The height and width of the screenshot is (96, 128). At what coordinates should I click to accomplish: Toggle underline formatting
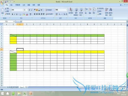click(17, 14)
